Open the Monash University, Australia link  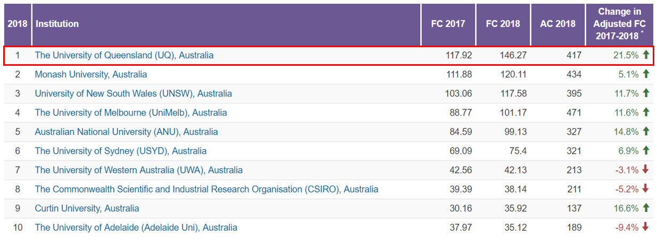pos(91,74)
